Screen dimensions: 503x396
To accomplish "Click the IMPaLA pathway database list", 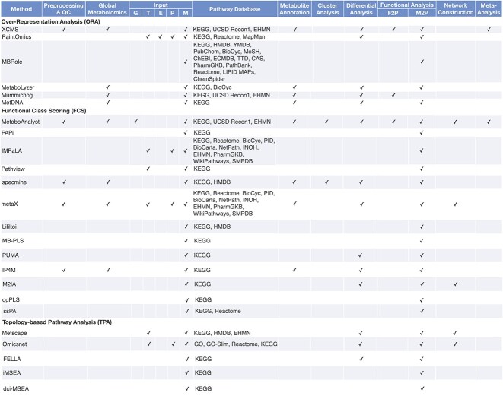I will (234, 150).
